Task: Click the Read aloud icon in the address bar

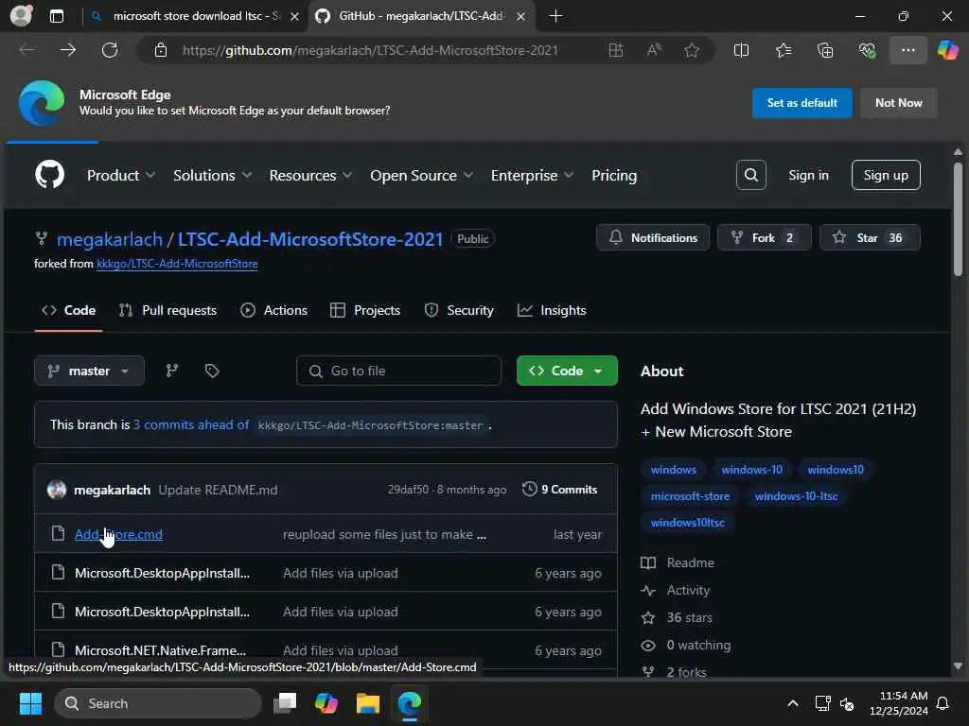Action: [x=654, y=50]
